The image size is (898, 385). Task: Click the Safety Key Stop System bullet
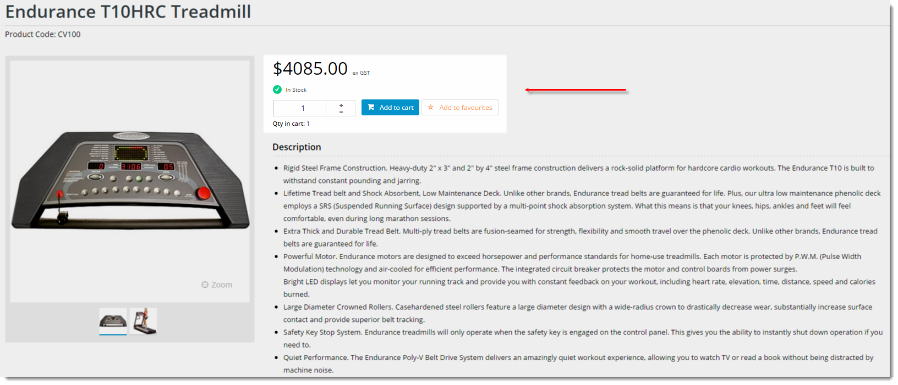(x=583, y=338)
